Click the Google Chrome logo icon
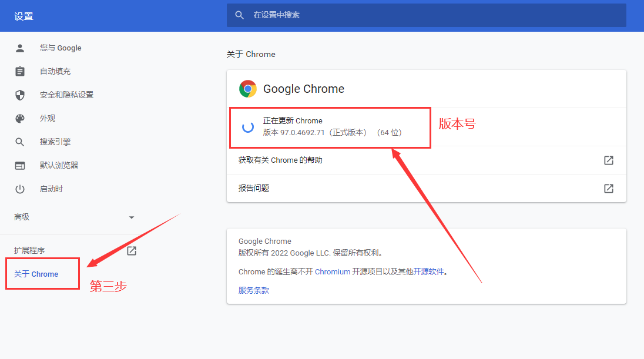The width and height of the screenshot is (644, 359). (x=247, y=89)
